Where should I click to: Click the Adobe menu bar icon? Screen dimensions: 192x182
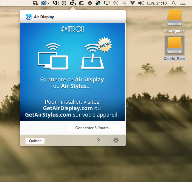point(55,3)
